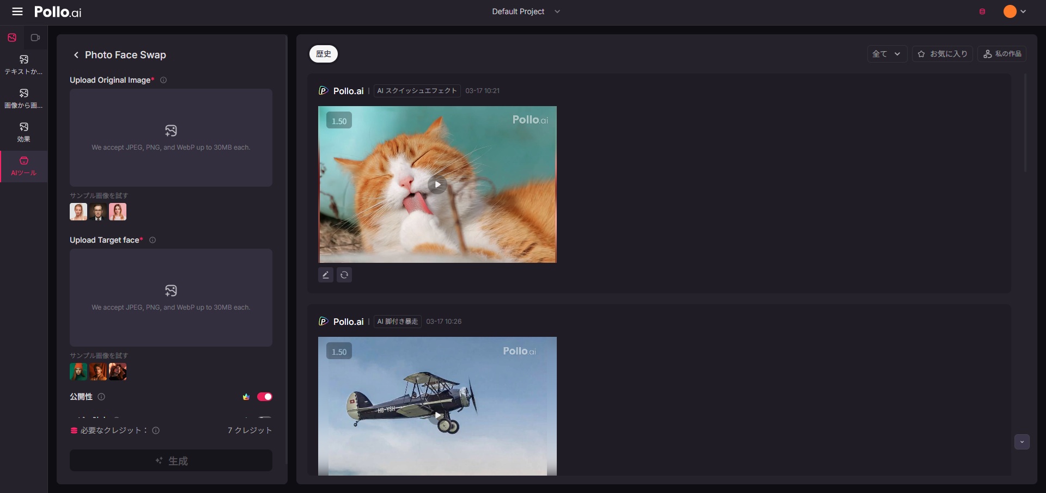Click the red credits icon in top bar
Image resolution: width=1046 pixels, height=493 pixels.
tap(982, 11)
